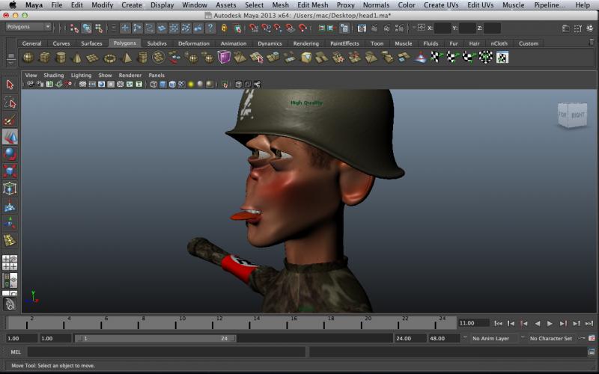
Task: Activate the Lasso selection tool
Action: click(10, 102)
